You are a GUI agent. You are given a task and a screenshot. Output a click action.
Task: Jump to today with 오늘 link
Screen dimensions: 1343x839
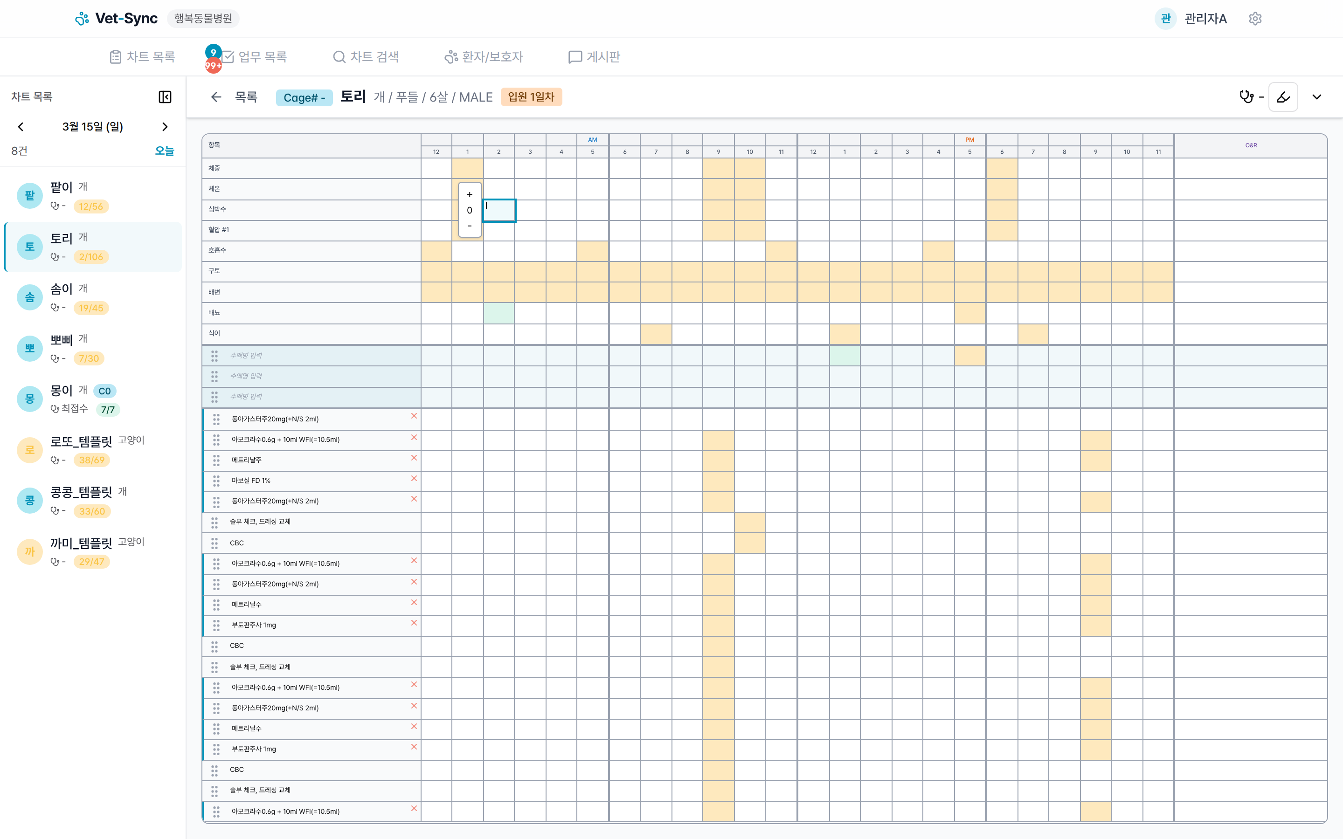click(164, 151)
